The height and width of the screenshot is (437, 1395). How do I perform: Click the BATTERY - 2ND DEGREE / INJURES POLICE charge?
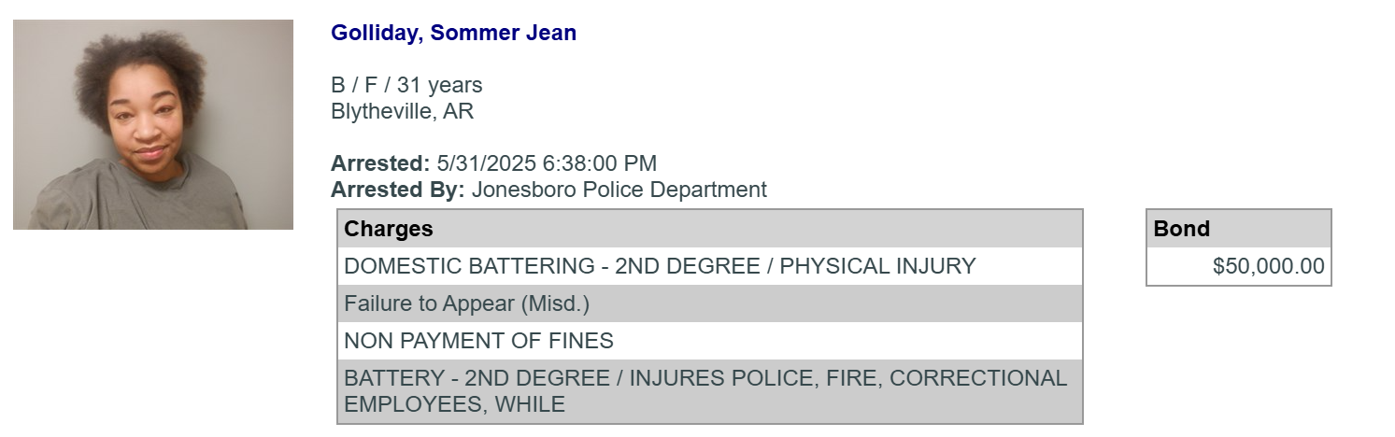click(x=710, y=391)
